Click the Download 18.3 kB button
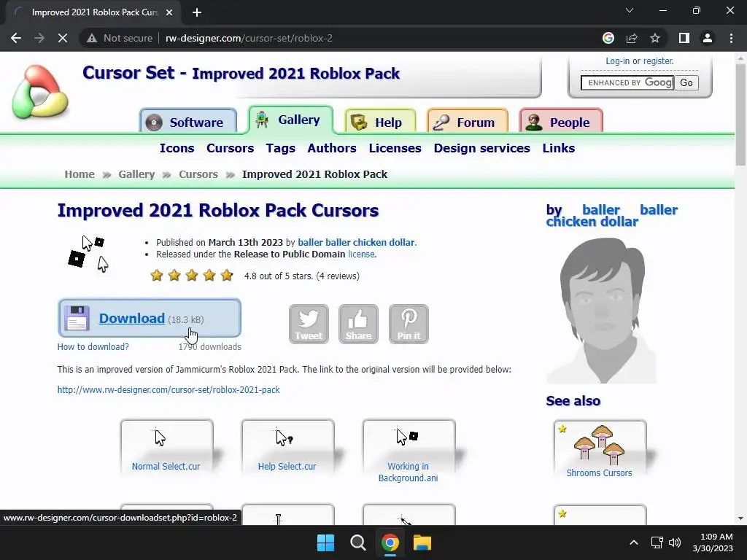The image size is (747, 560). (149, 318)
